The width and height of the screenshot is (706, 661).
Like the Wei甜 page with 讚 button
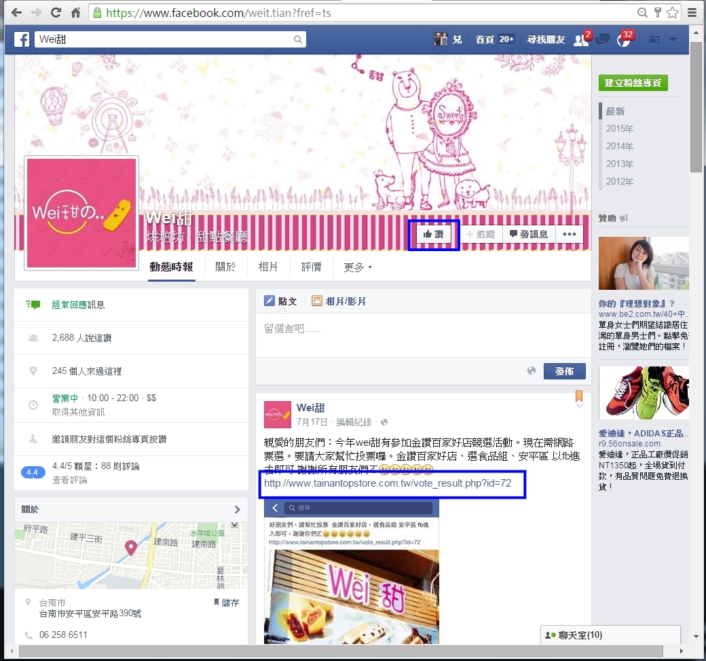point(433,234)
